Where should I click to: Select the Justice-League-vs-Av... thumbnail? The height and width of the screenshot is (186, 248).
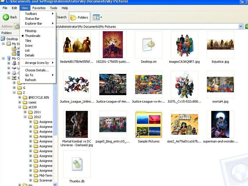(148, 84)
